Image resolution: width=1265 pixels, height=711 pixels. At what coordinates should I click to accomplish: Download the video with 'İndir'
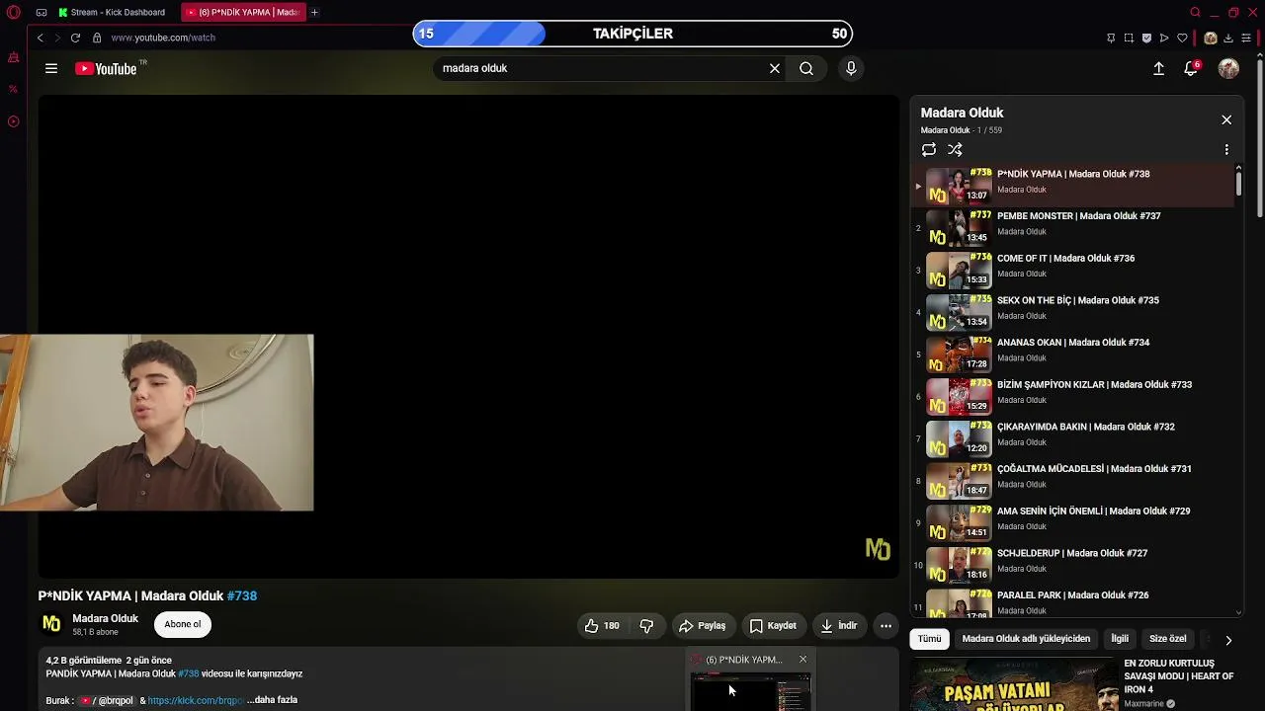(839, 625)
